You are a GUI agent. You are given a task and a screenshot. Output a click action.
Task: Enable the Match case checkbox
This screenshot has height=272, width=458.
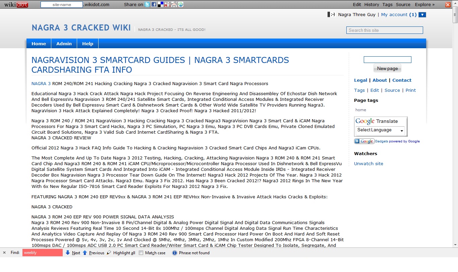click(141, 253)
